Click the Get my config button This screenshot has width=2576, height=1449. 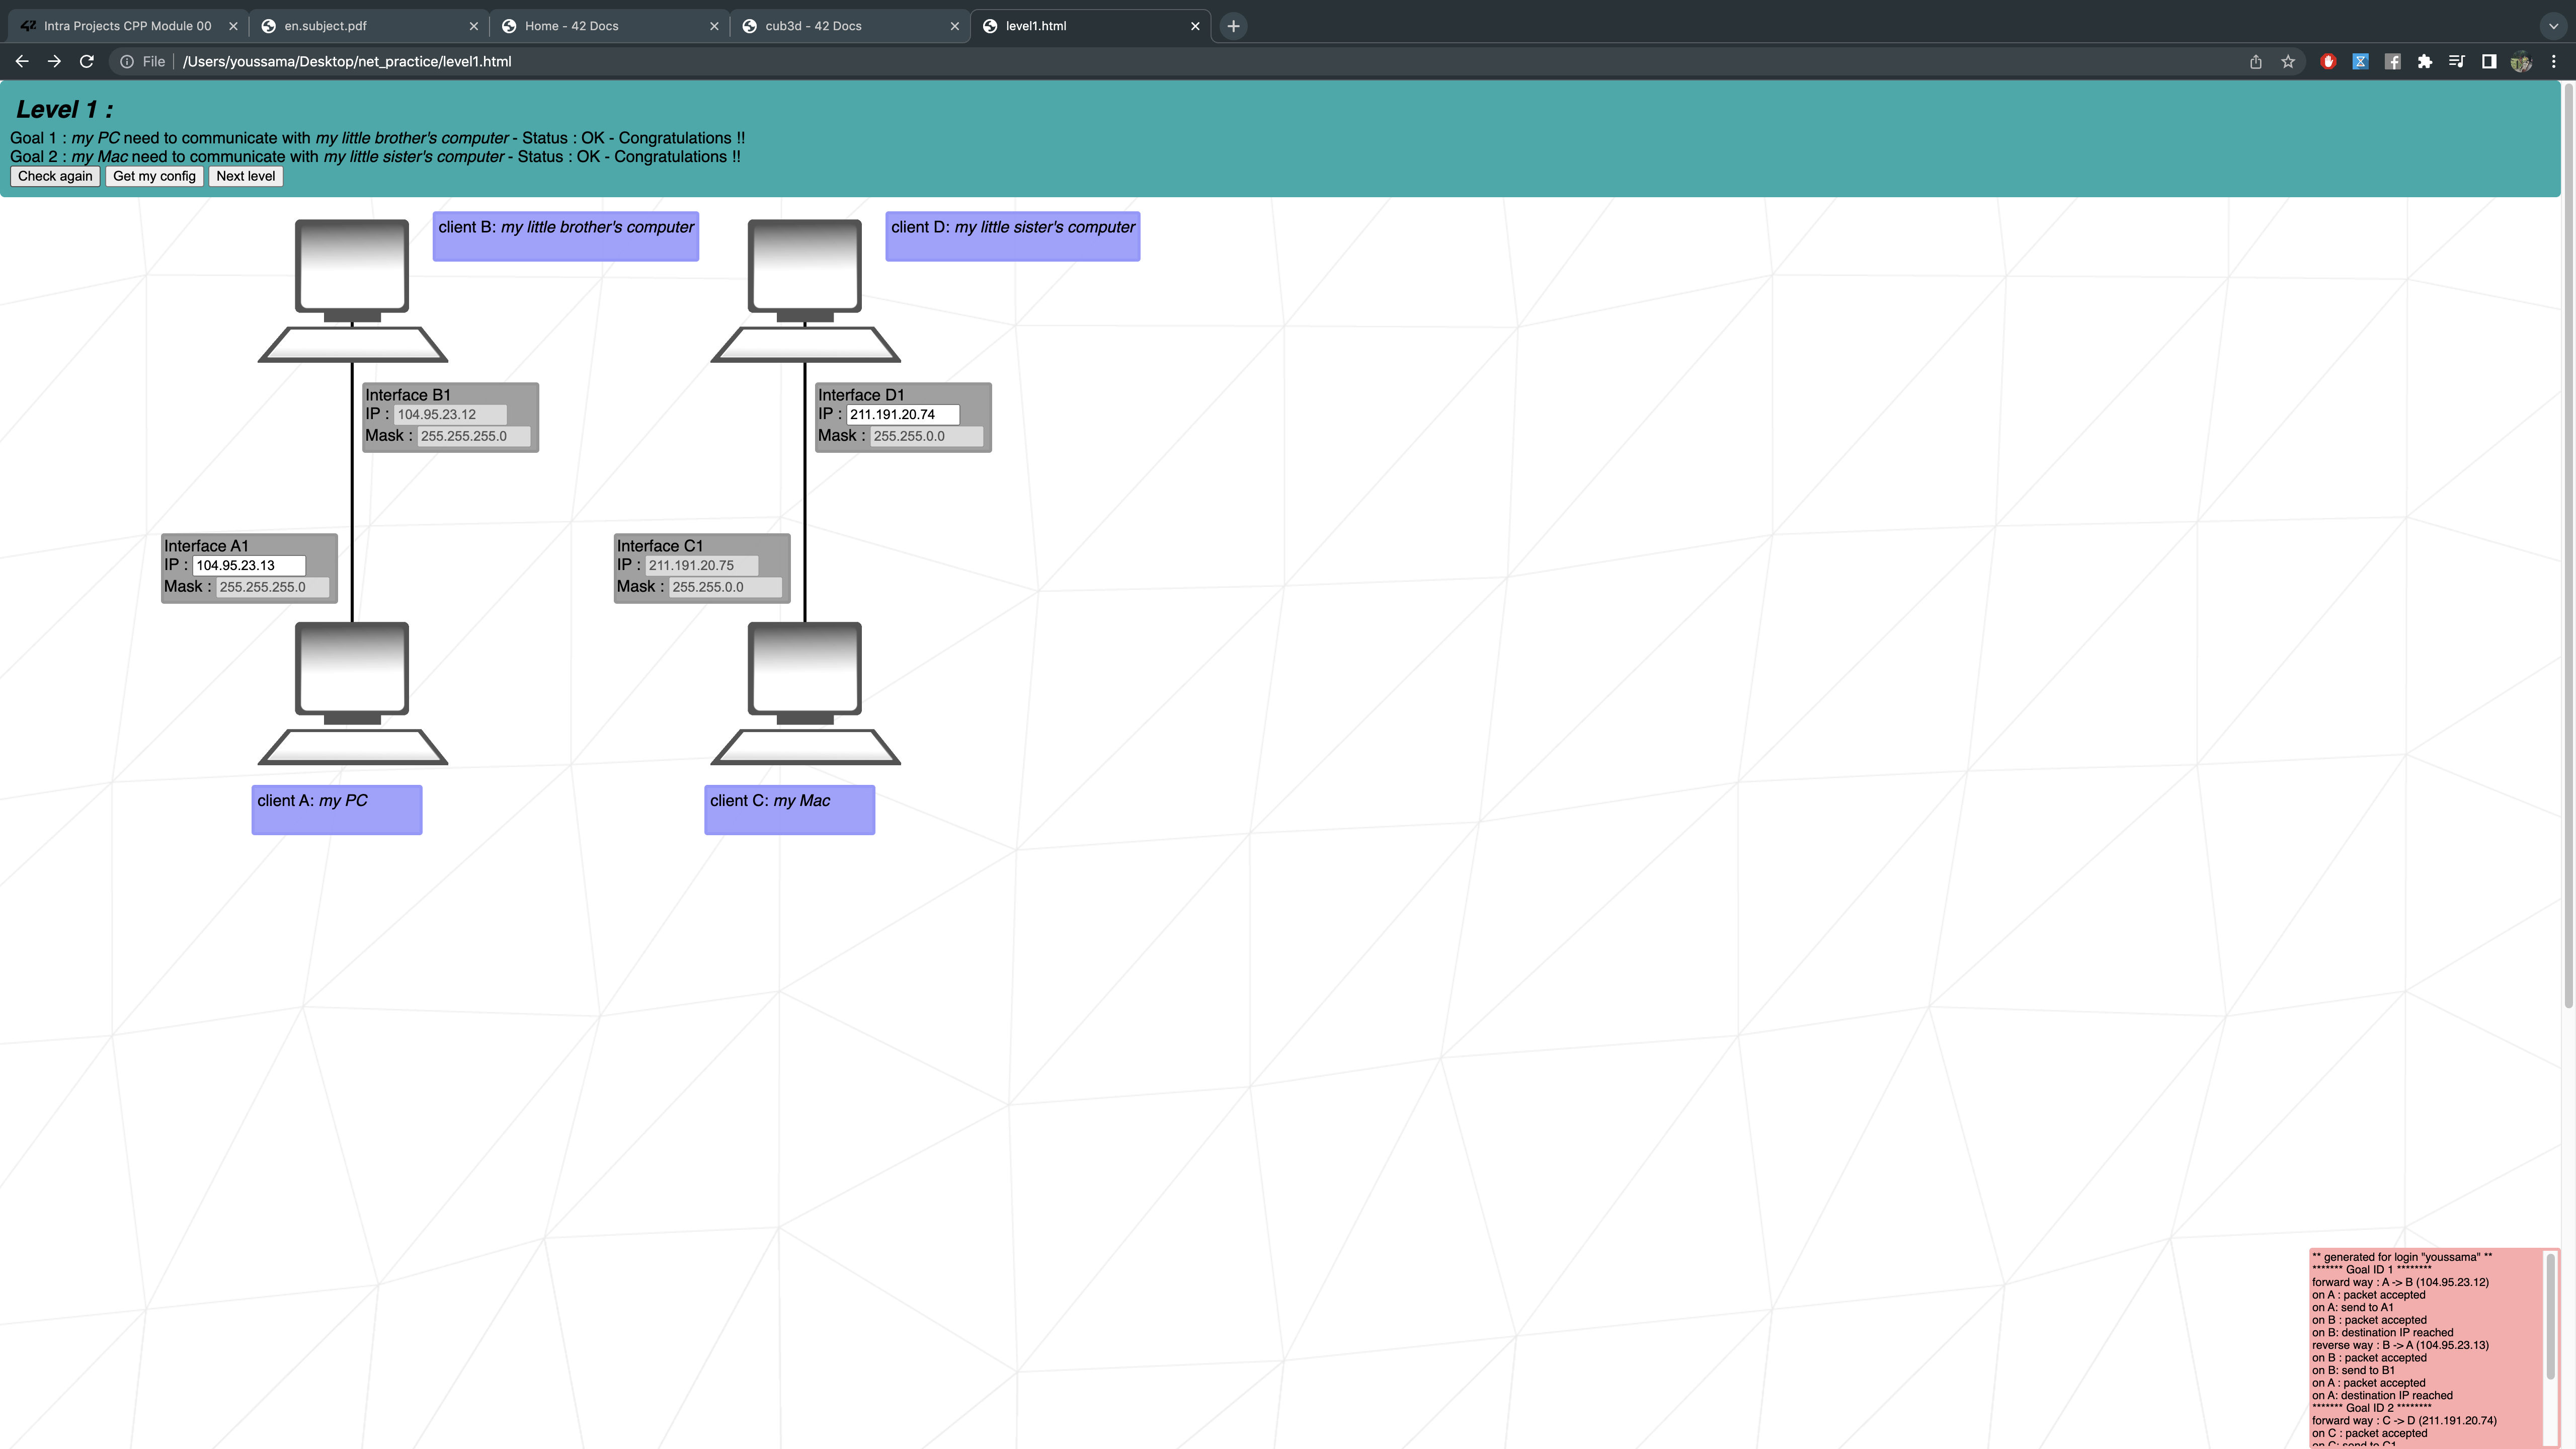(x=154, y=176)
